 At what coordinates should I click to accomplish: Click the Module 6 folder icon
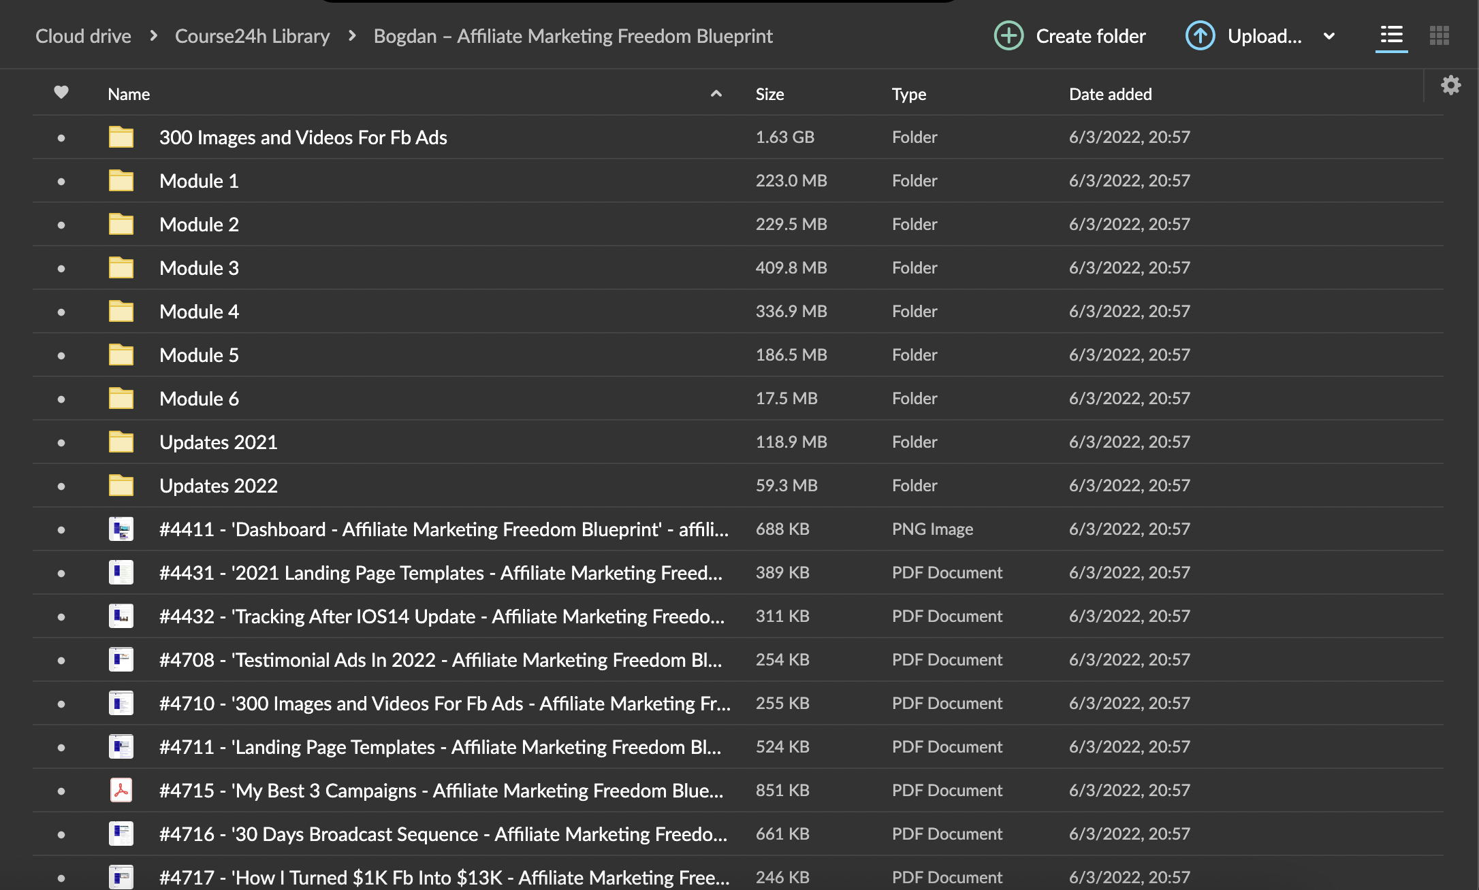tap(121, 398)
